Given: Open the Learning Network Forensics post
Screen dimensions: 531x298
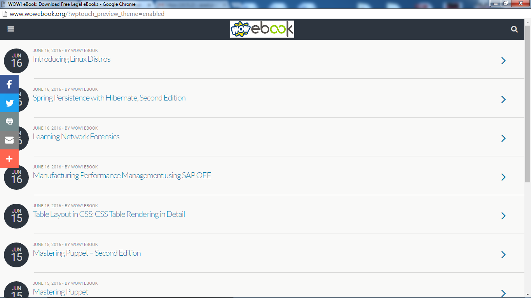Looking at the screenshot, I should coord(76,137).
